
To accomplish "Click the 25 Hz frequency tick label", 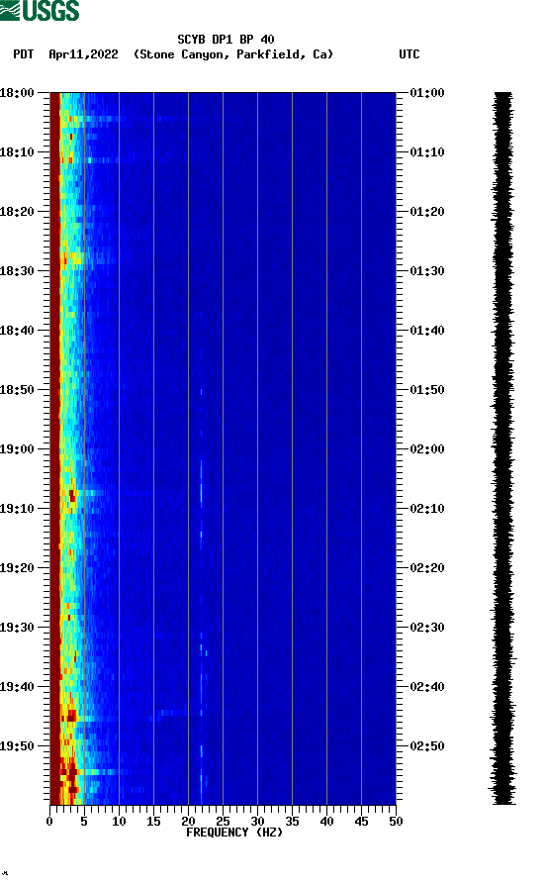I will point(224,822).
